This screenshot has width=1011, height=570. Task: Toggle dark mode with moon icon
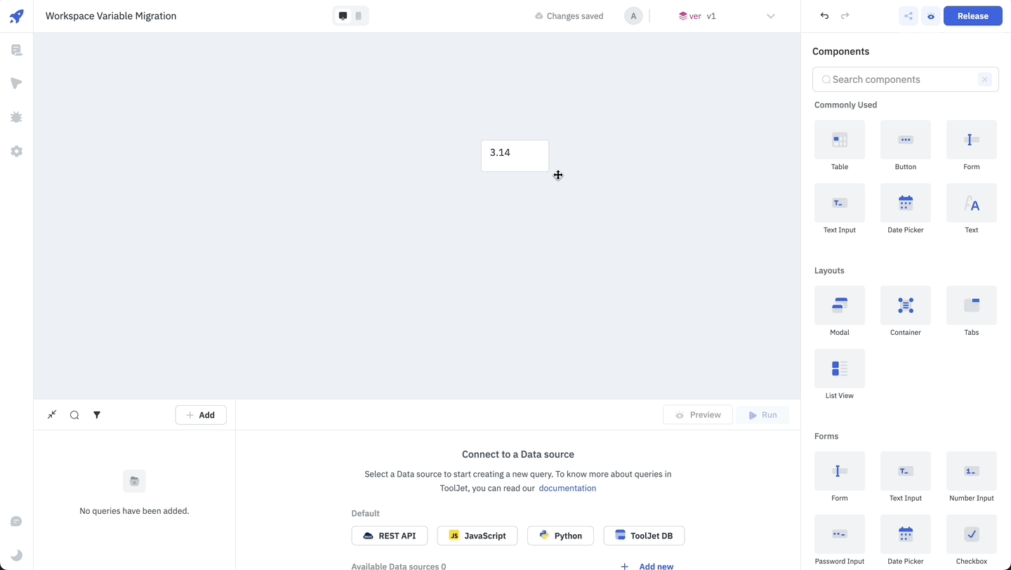pyautogui.click(x=16, y=555)
